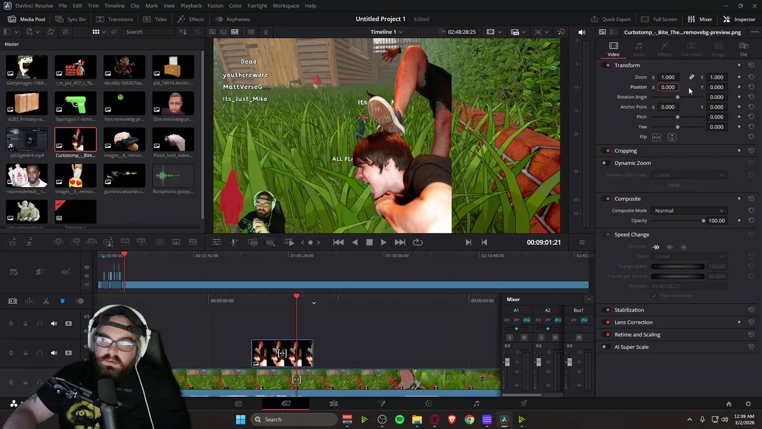The width and height of the screenshot is (762, 429).
Task: Open the Fairlight page music note icon
Action: [x=476, y=403]
